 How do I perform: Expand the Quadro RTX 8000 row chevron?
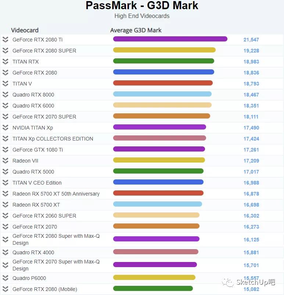5,95
